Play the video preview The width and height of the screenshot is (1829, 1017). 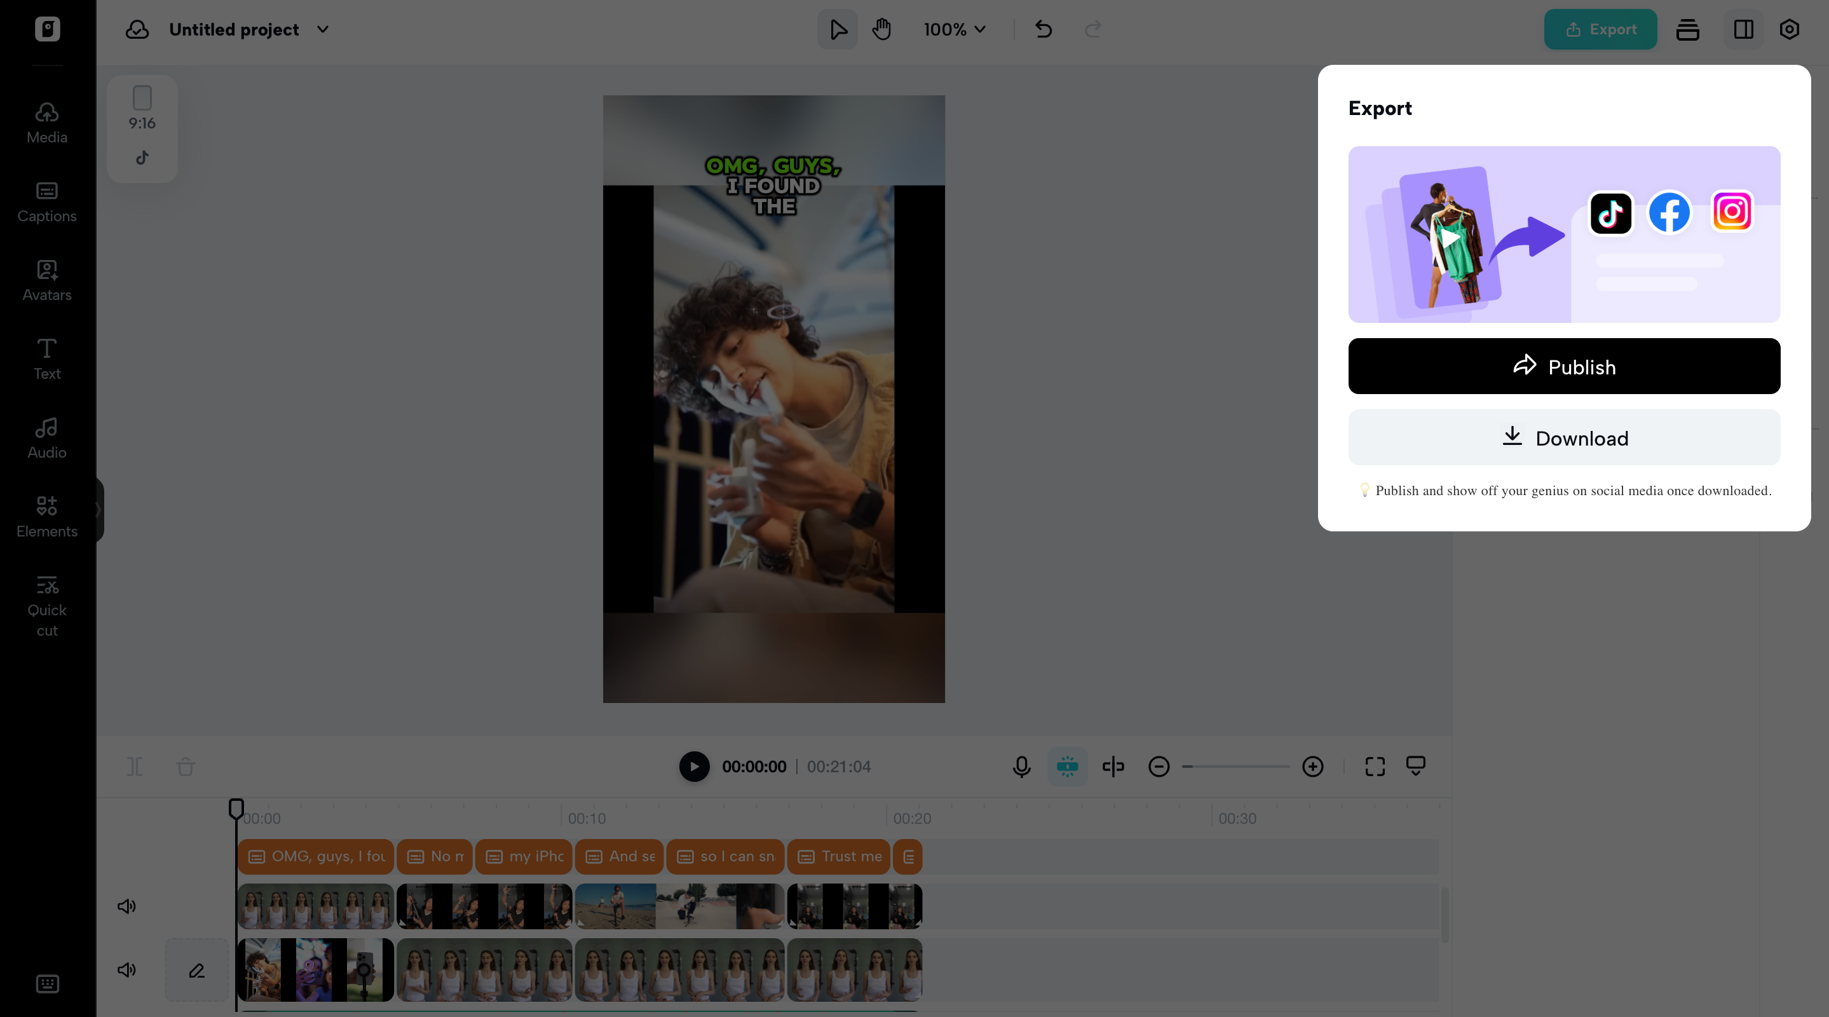coord(694,767)
